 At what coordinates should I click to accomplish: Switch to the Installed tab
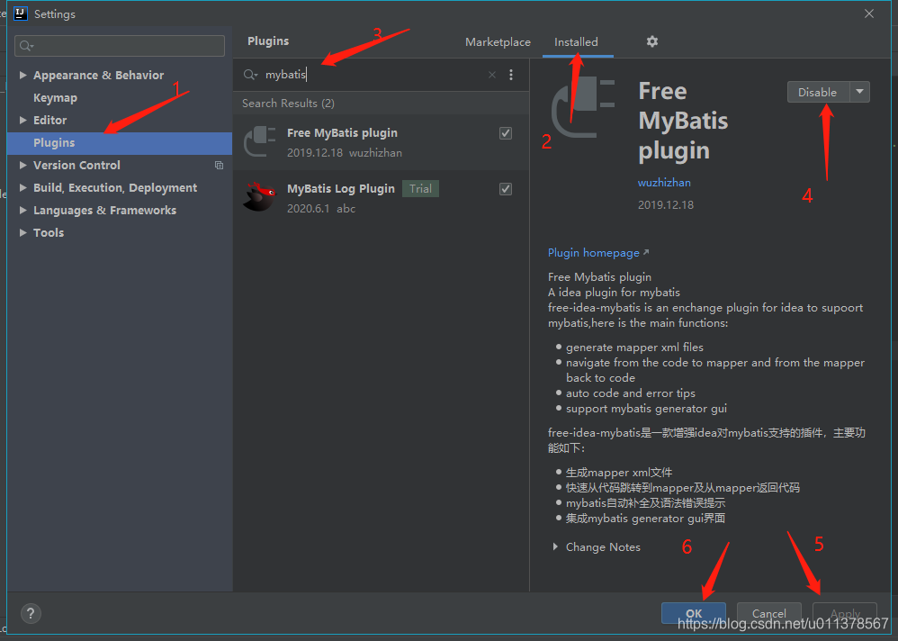pyautogui.click(x=576, y=41)
